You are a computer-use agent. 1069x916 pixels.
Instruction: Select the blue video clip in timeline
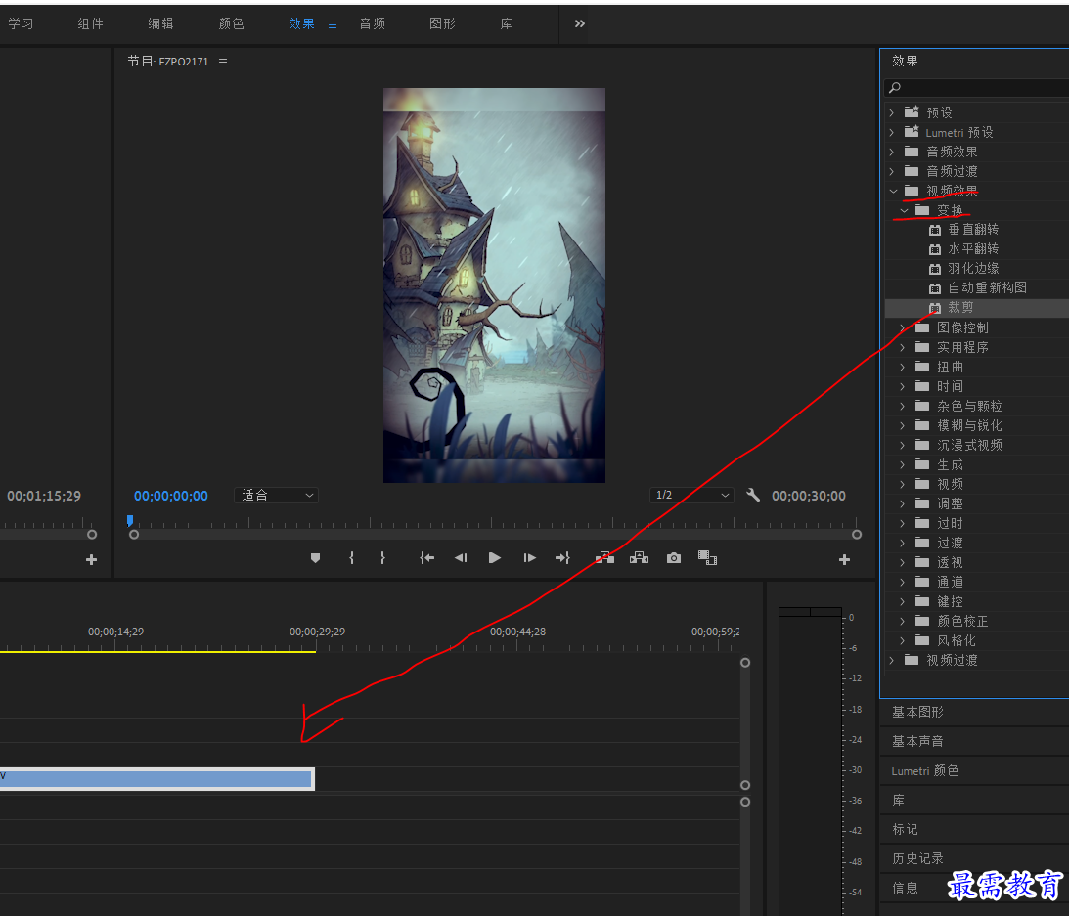click(x=156, y=779)
